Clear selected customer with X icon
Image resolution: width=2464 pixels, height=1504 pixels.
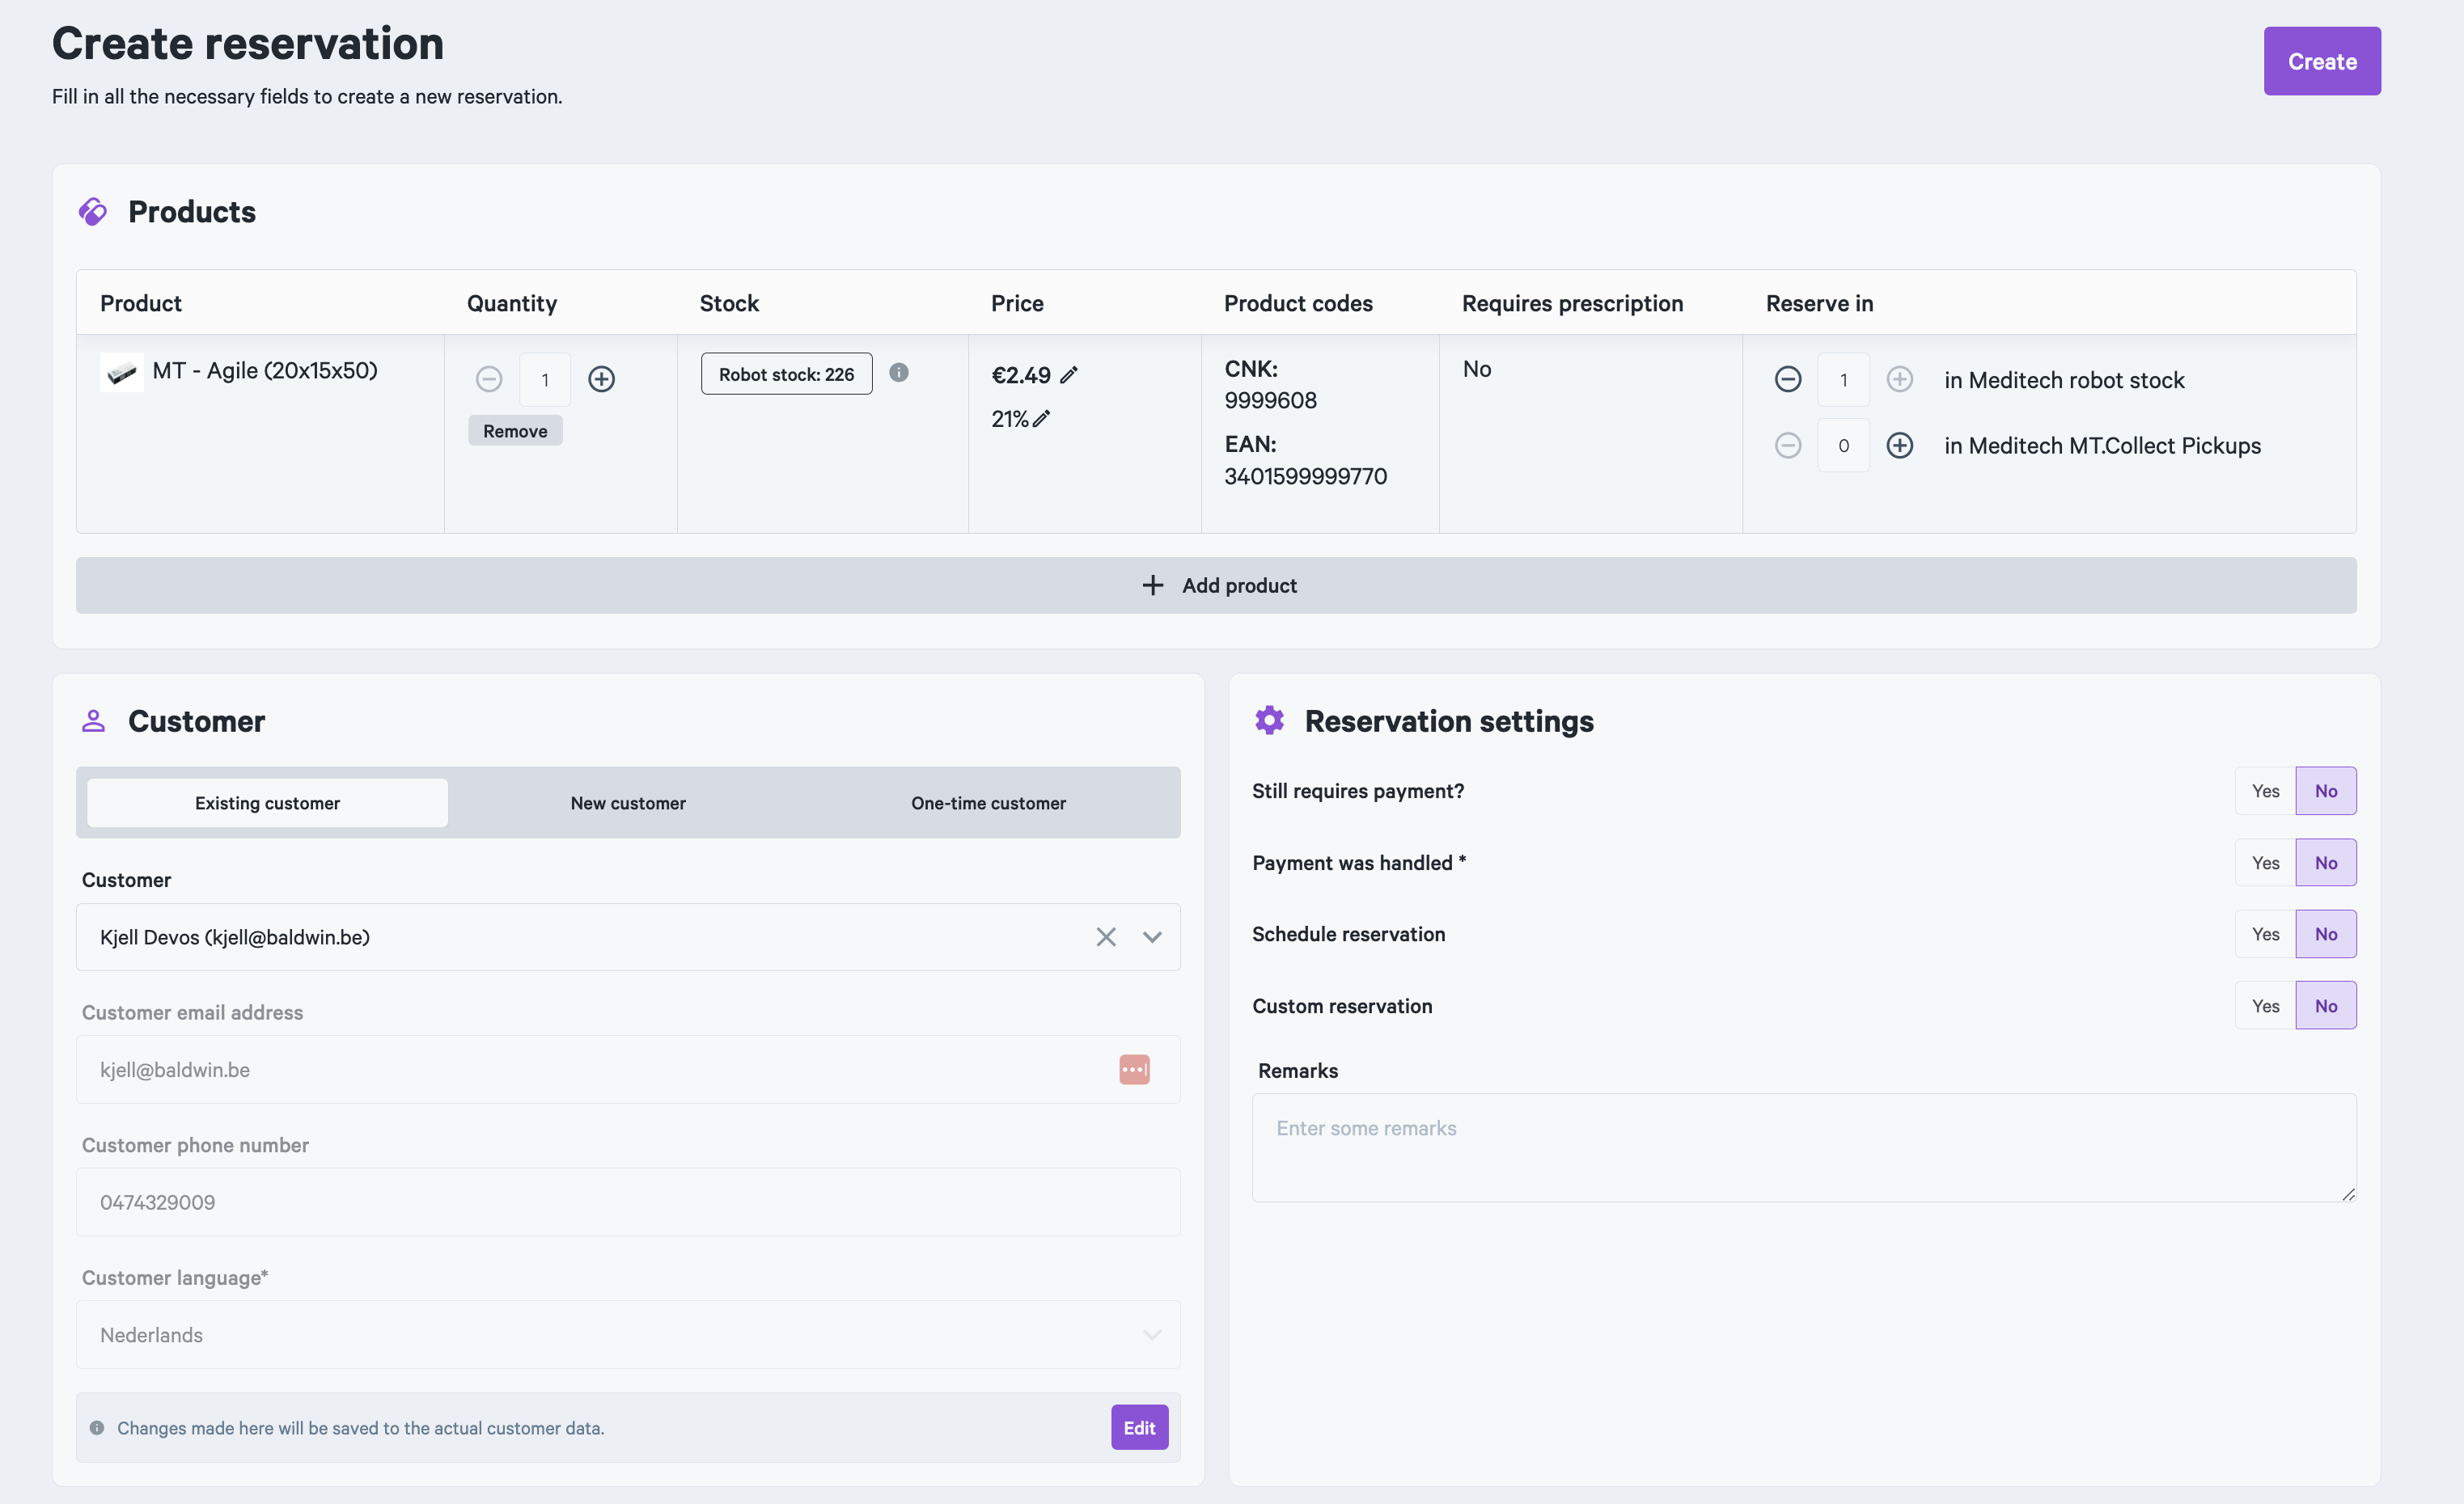[1106, 937]
